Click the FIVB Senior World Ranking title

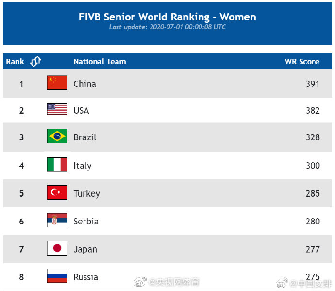click(x=167, y=17)
